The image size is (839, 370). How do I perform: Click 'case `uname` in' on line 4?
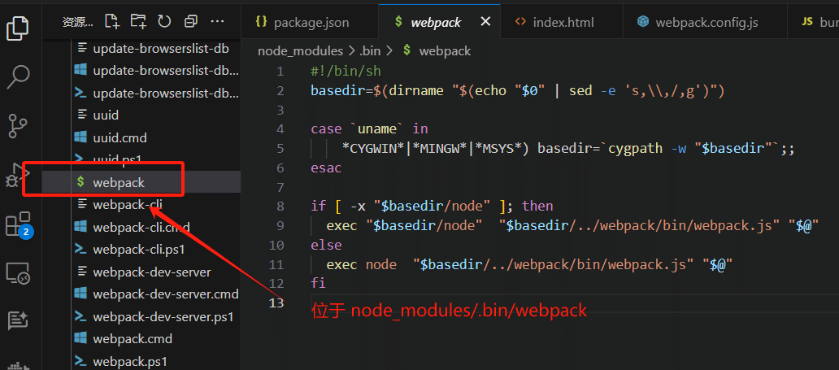369,129
